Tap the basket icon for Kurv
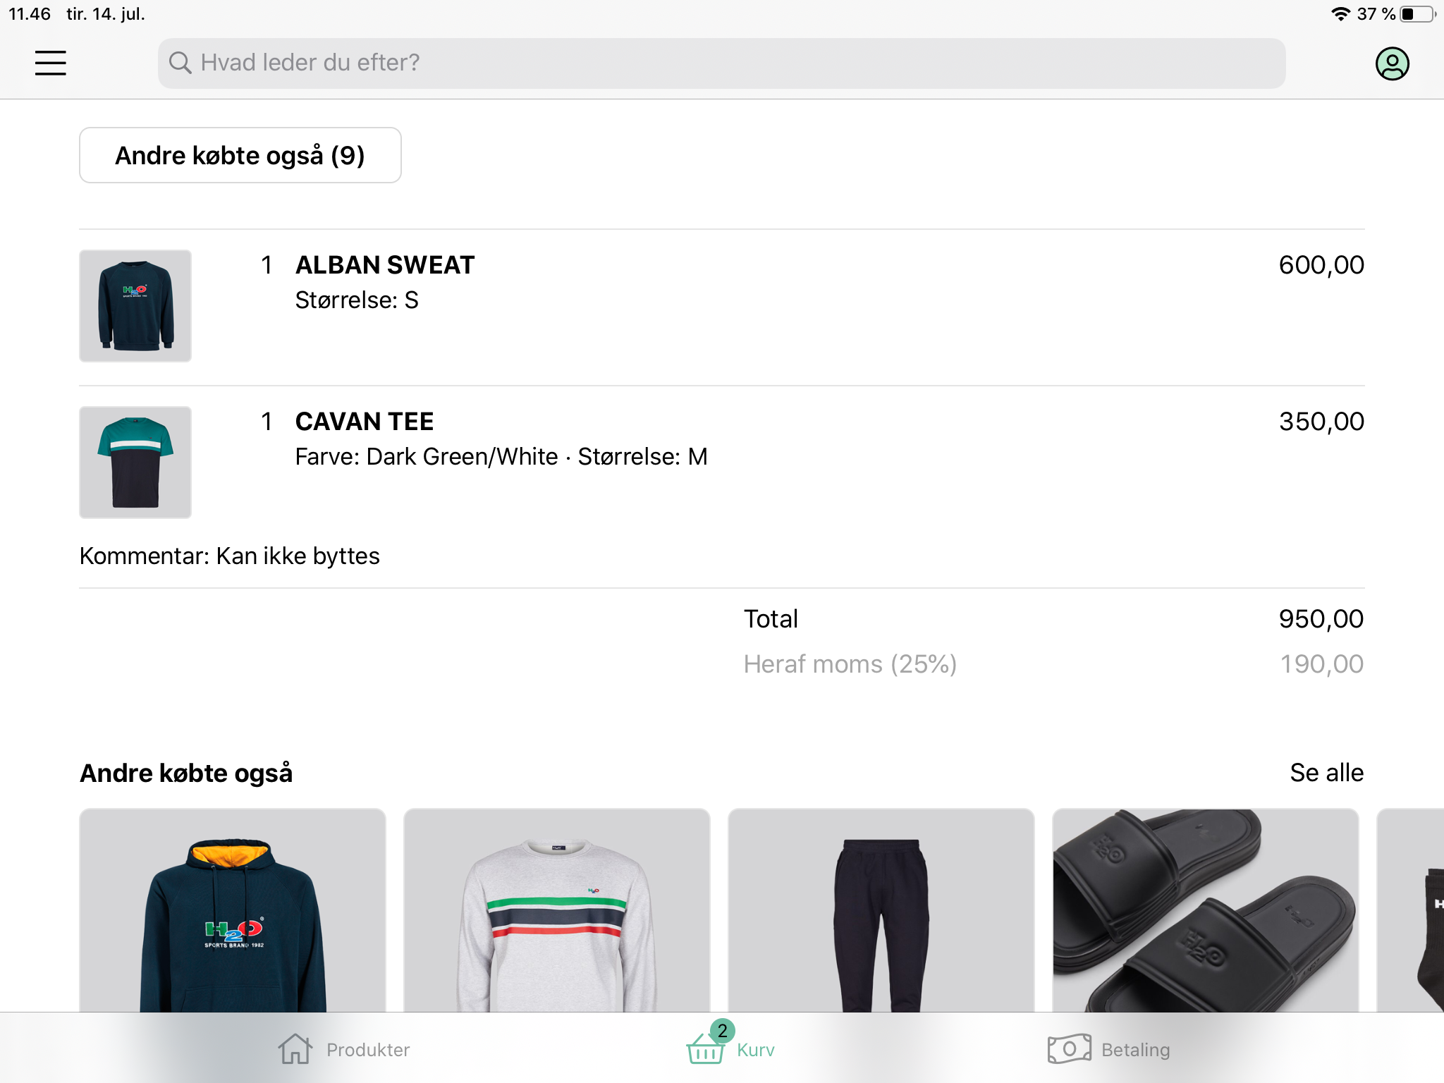This screenshot has width=1444, height=1083. coord(705,1049)
